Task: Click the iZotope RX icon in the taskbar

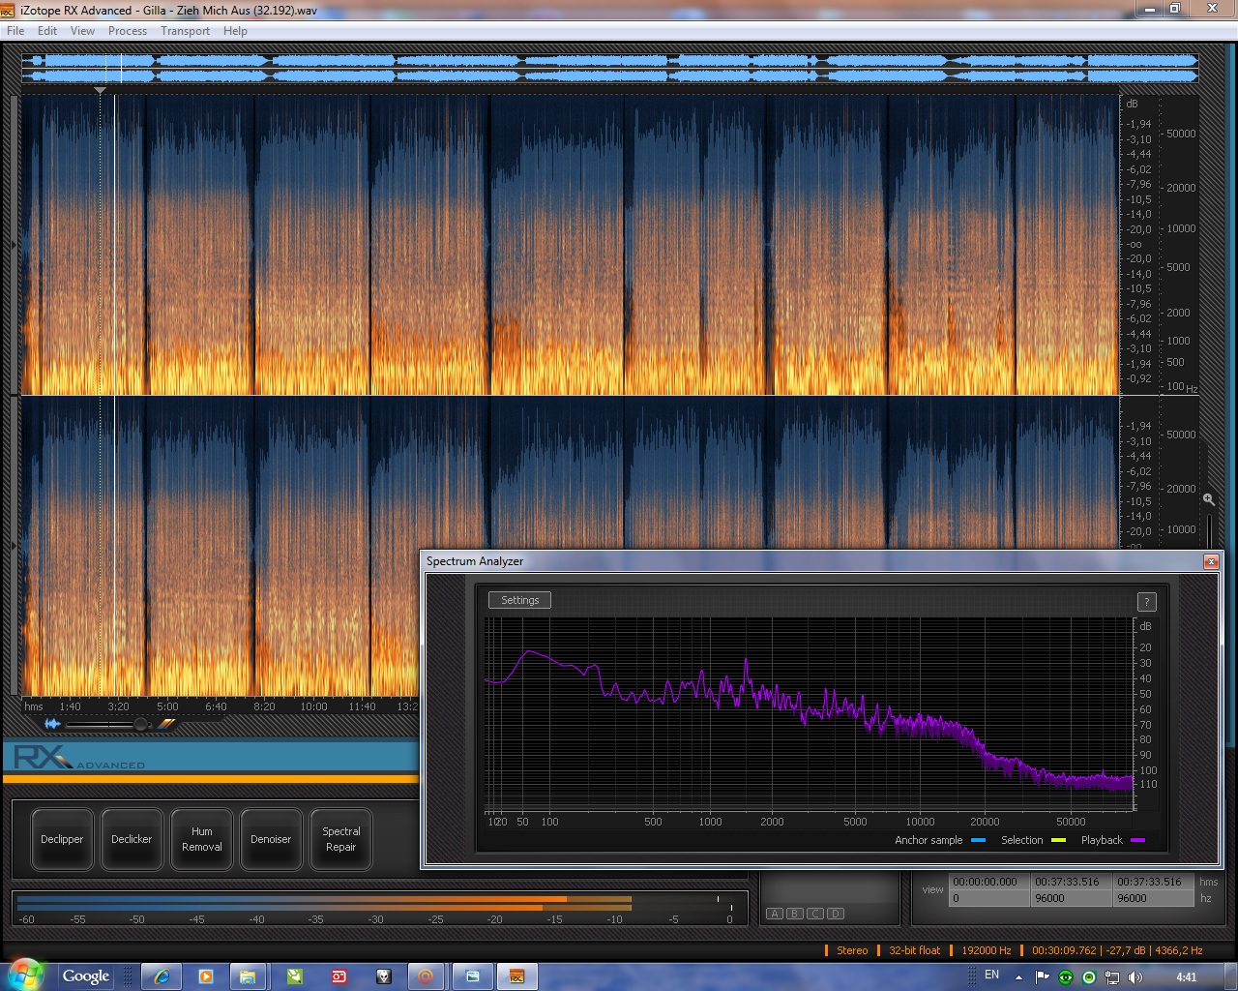Action: 516,976
